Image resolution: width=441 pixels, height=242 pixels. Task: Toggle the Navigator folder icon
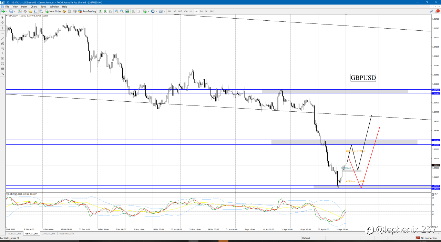(x=30, y=11)
